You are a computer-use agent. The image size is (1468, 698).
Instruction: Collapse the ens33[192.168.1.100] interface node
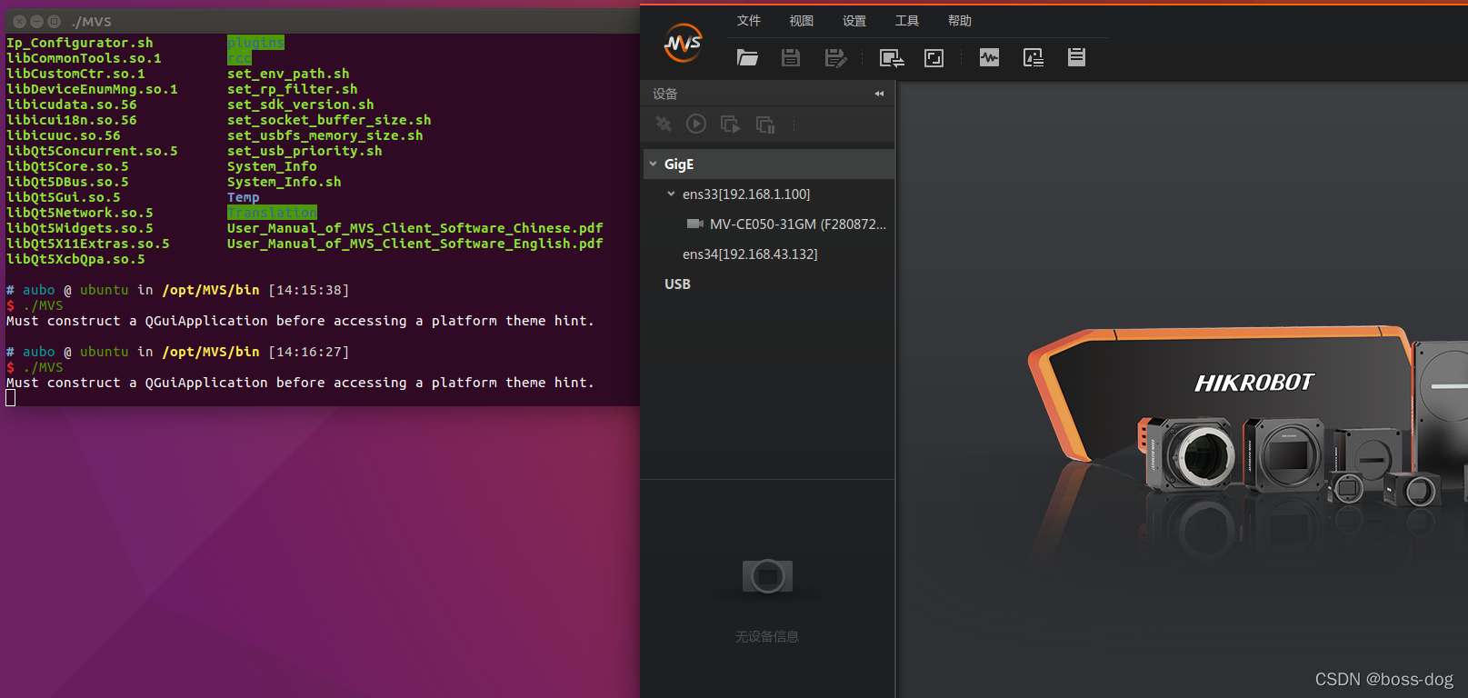point(671,194)
